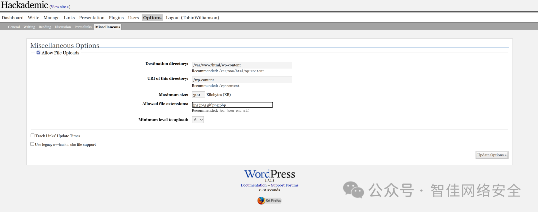This screenshot has height=212, width=538.
Task: Click the Miscellaneous Options heading
Action: coord(65,46)
